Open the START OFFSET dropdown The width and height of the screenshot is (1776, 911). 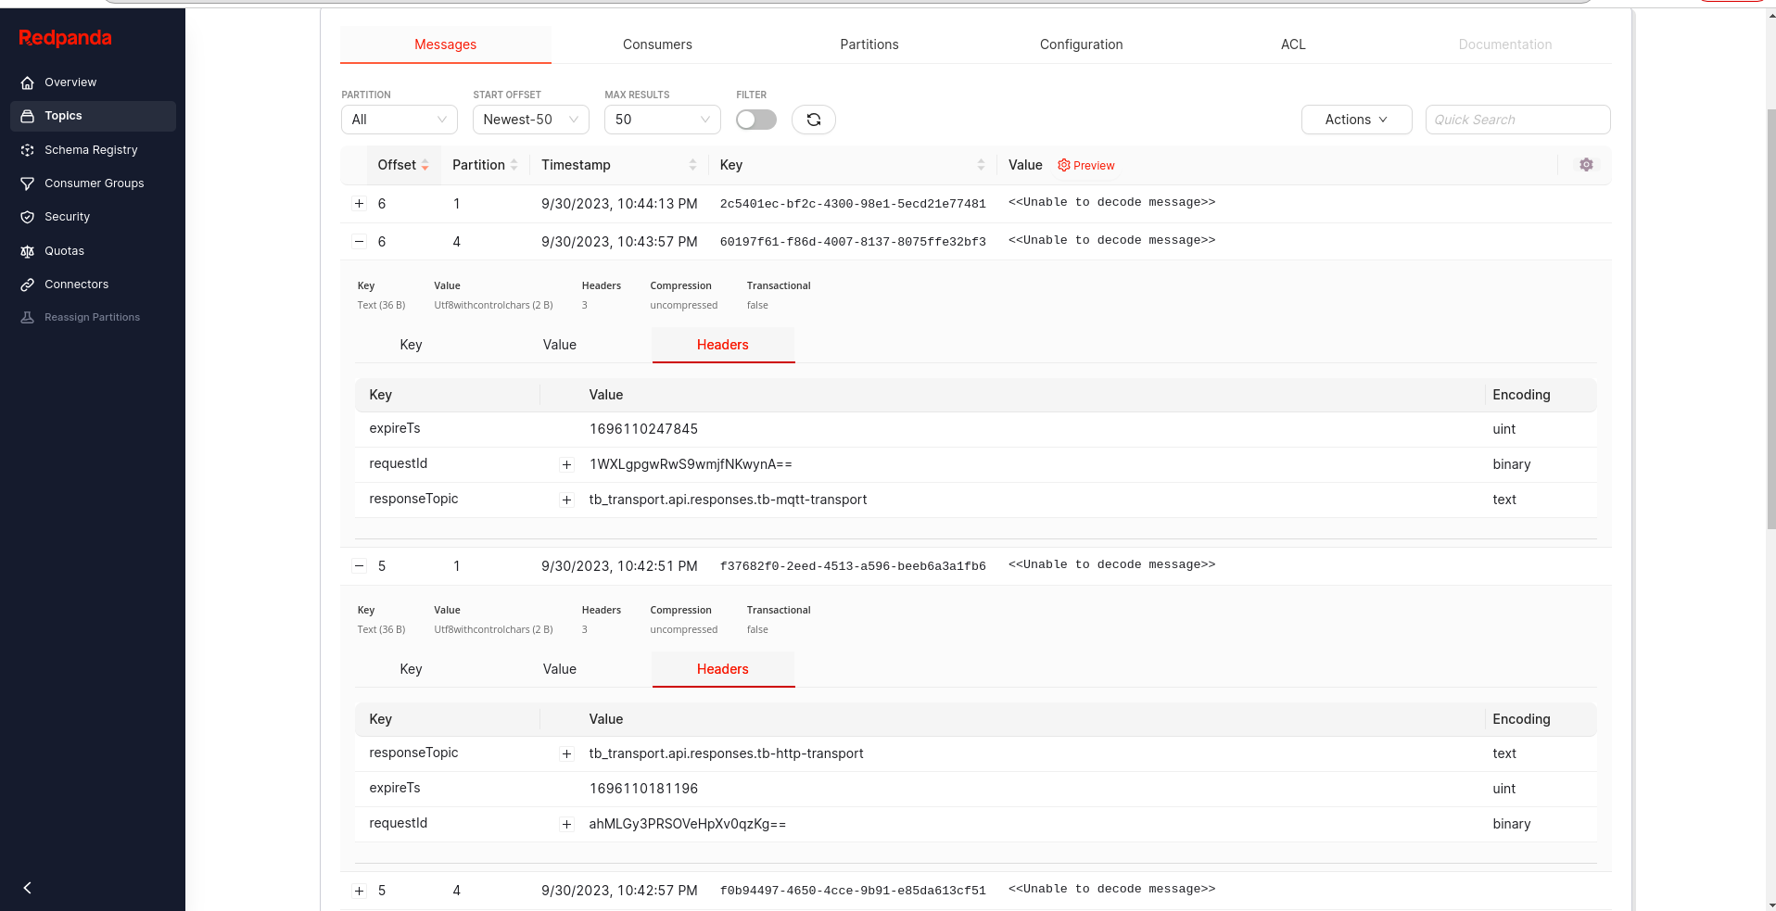click(530, 120)
